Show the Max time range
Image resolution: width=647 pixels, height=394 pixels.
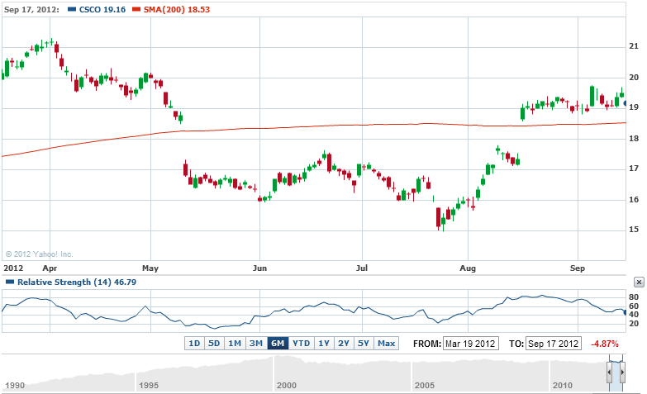[386, 344]
